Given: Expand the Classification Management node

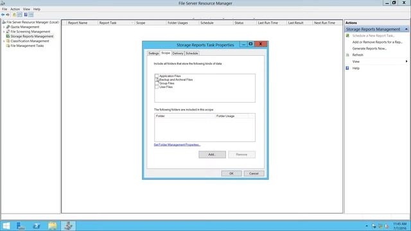Looking at the screenshot, I should click(x=4, y=41).
